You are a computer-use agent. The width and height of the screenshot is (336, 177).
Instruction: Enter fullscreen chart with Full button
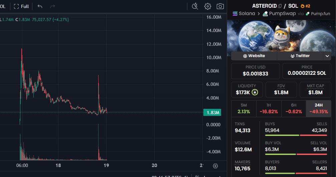coord(21,6)
